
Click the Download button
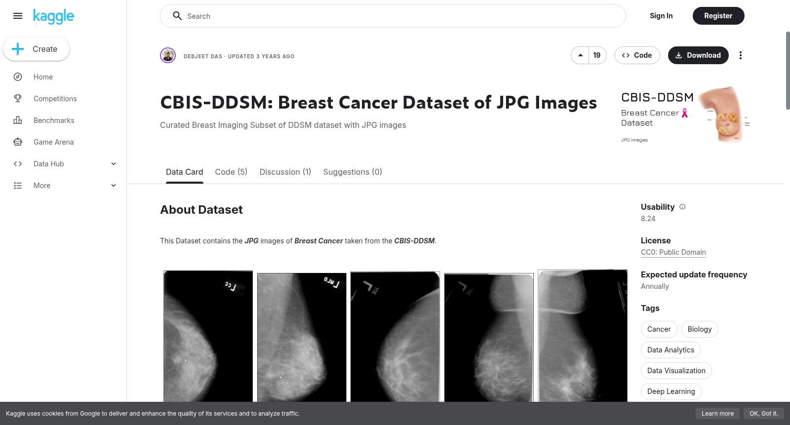pyautogui.click(x=698, y=55)
